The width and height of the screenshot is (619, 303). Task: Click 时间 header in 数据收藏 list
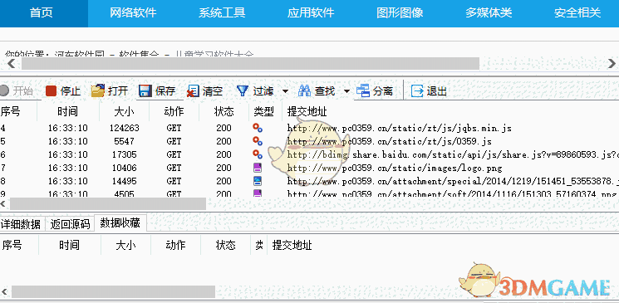pos(70,246)
